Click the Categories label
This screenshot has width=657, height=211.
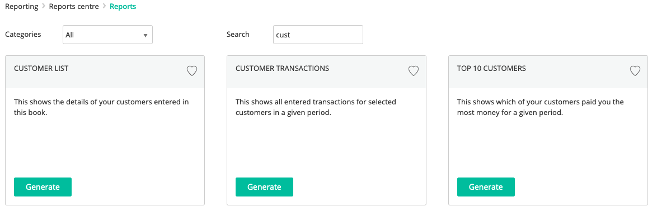coord(23,34)
